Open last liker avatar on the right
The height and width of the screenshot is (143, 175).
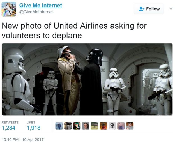tap(130, 126)
